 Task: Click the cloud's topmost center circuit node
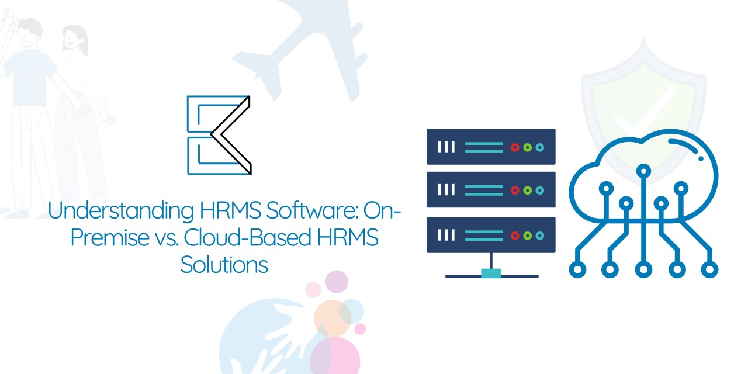pyautogui.click(x=643, y=171)
